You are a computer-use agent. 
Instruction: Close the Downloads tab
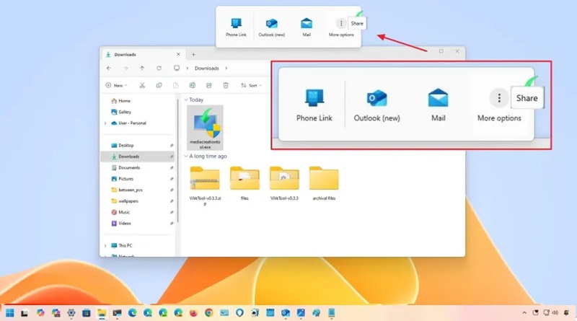point(178,54)
